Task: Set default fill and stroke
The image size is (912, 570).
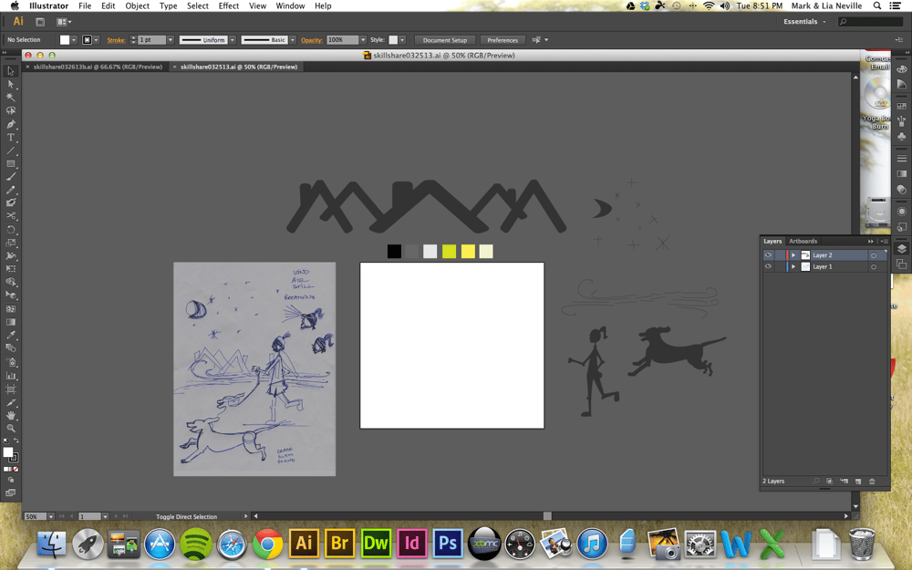Action: [x=5, y=440]
